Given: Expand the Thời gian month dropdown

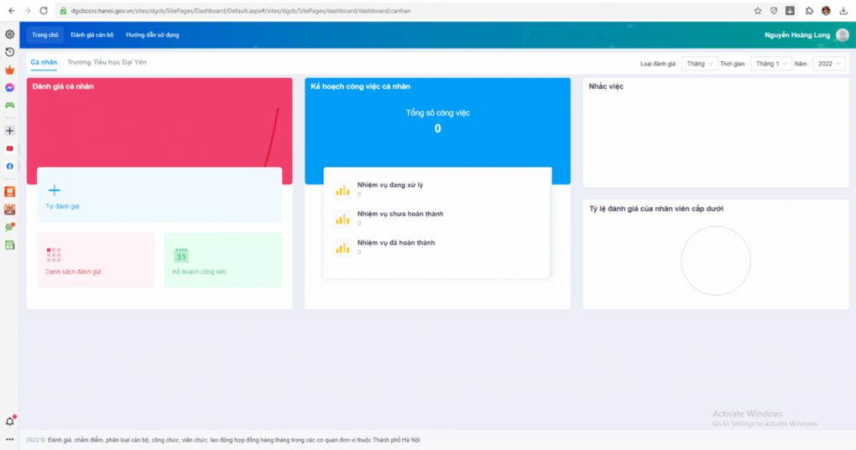Looking at the screenshot, I should click(771, 64).
